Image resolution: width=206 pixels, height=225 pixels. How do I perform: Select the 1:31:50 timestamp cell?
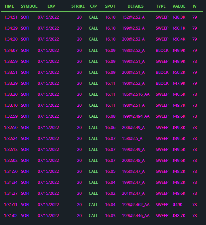tap(11, 171)
